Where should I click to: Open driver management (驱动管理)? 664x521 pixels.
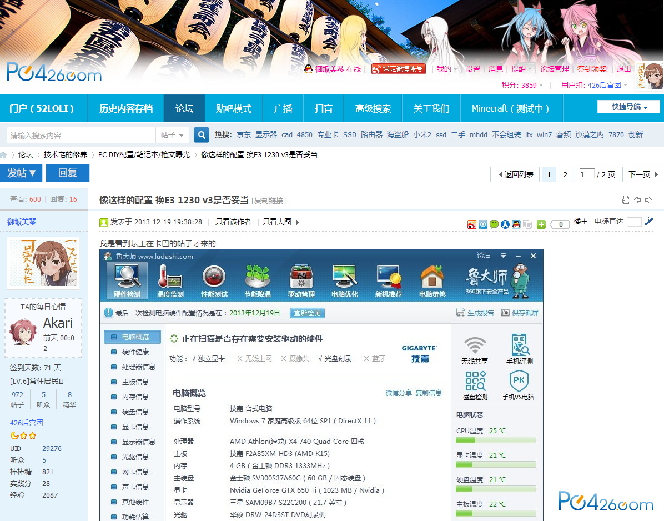click(x=301, y=280)
